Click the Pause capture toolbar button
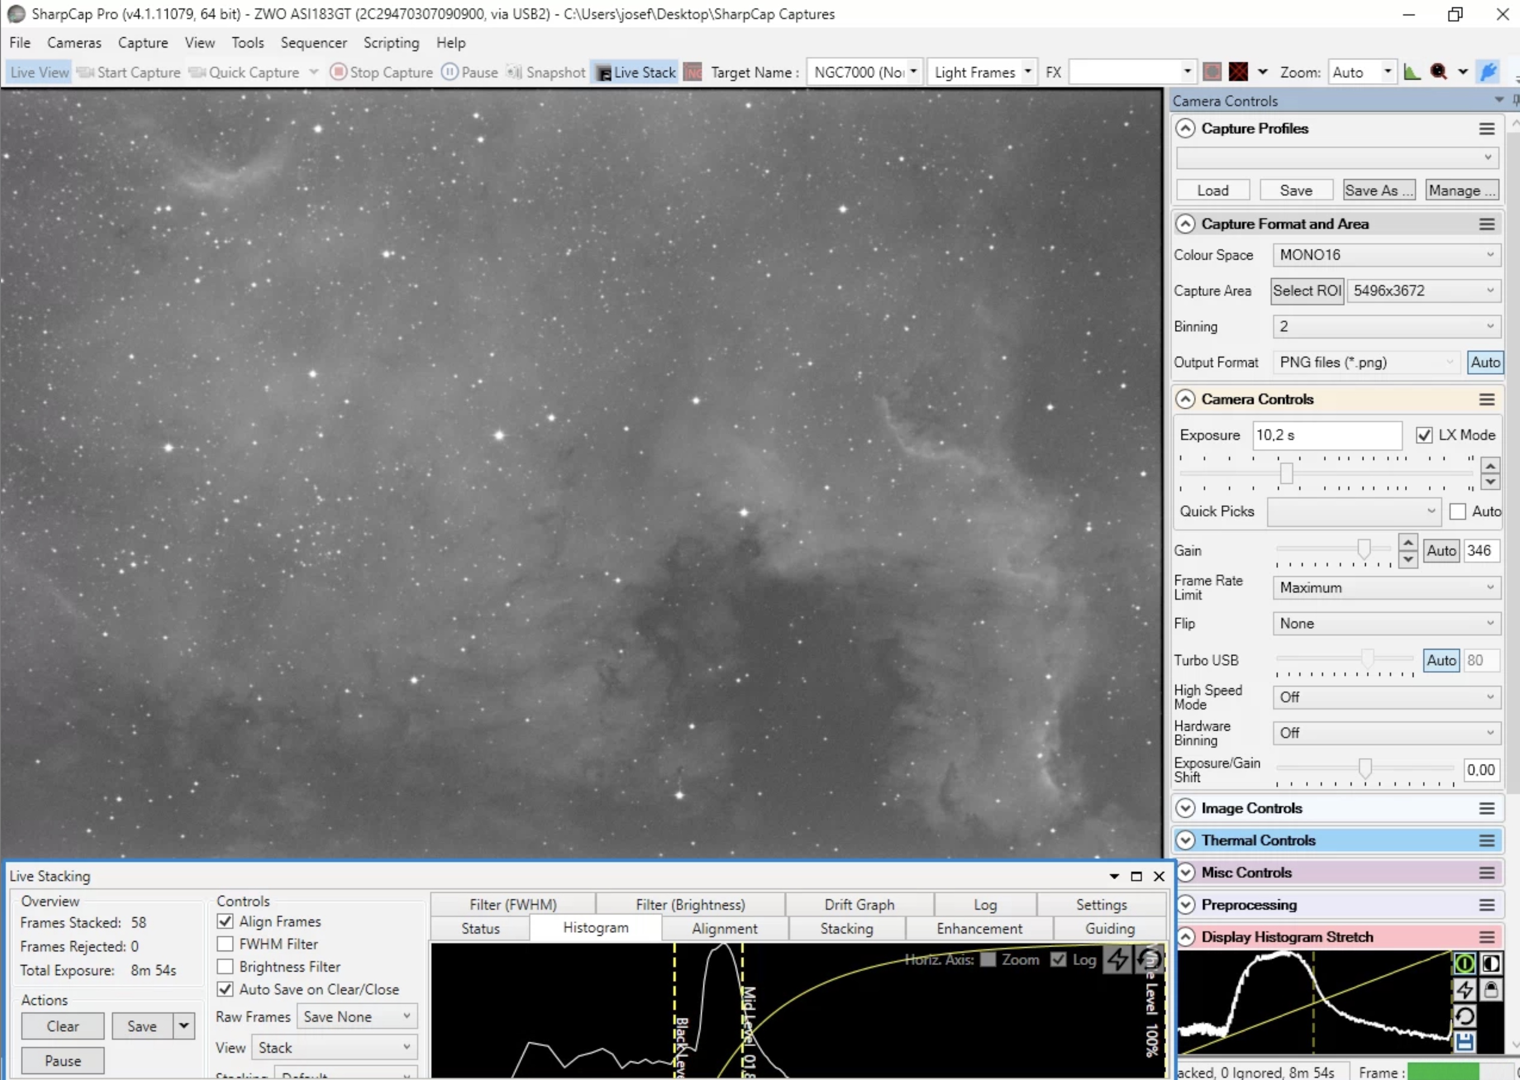The height and width of the screenshot is (1080, 1520). click(x=469, y=72)
